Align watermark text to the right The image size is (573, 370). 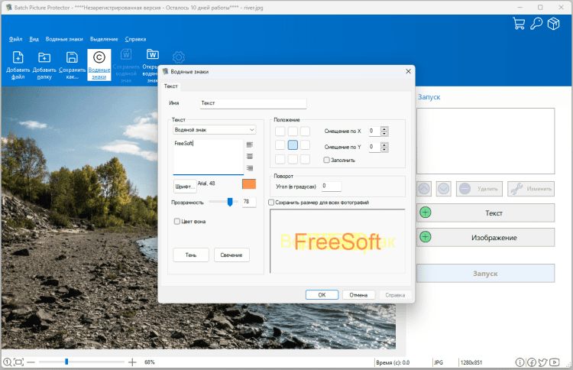pyautogui.click(x=250, y=168)
